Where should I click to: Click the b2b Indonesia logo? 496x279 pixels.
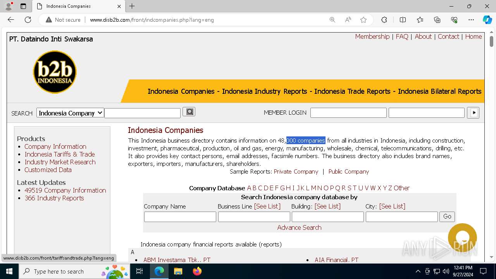tap(55, 72)
